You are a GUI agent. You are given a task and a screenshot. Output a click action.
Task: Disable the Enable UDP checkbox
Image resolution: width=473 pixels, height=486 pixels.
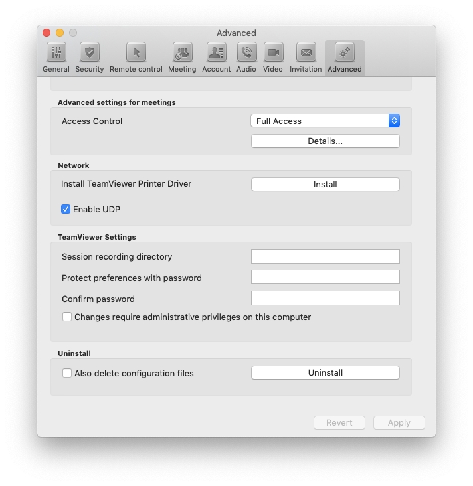66,209
